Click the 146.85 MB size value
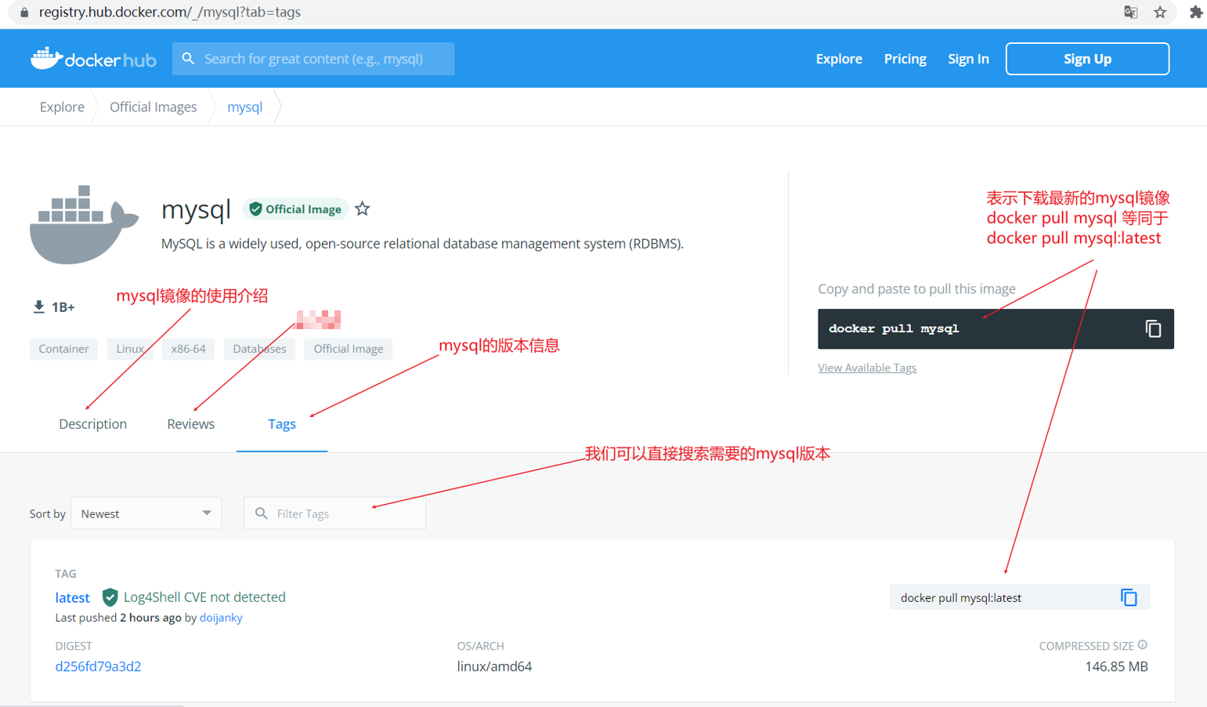Screen dimensions: 1207x707 pyautogui.click(x=1116, y=666)
